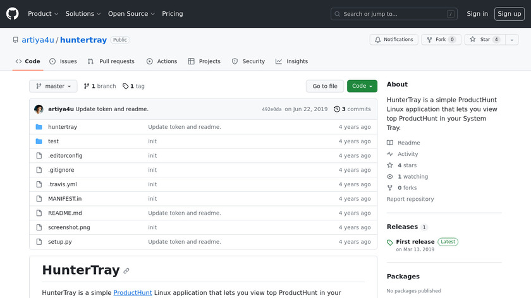Switch to the Code tab
This screenshot has width=531, height=298.
(x=28, y=61)
